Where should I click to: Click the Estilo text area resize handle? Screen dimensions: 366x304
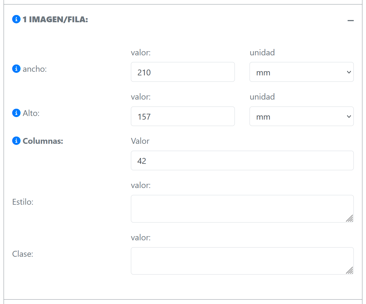(350, 219)
